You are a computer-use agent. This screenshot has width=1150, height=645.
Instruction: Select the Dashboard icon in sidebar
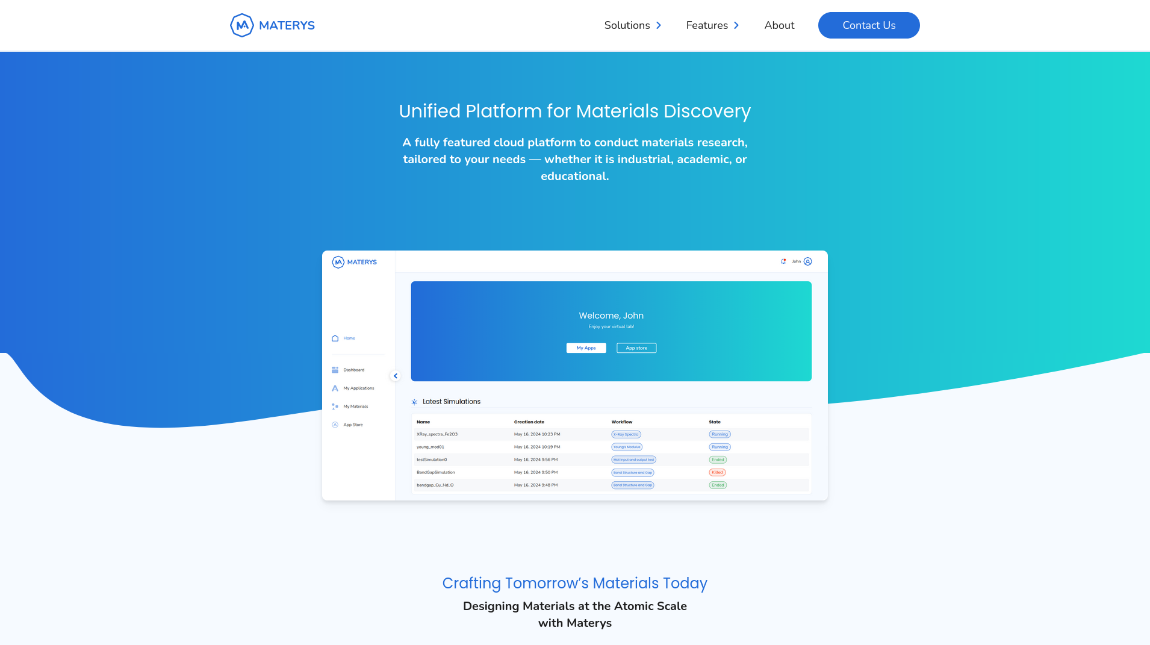(x=335, y=370)
